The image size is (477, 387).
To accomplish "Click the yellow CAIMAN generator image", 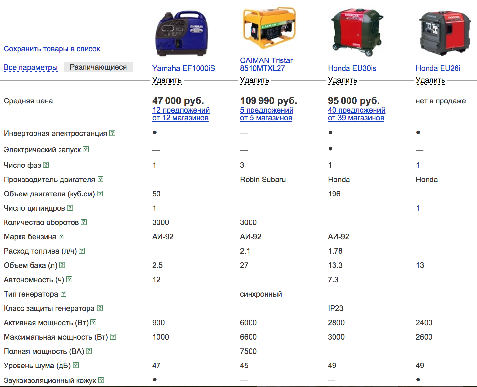I will 269,28.
